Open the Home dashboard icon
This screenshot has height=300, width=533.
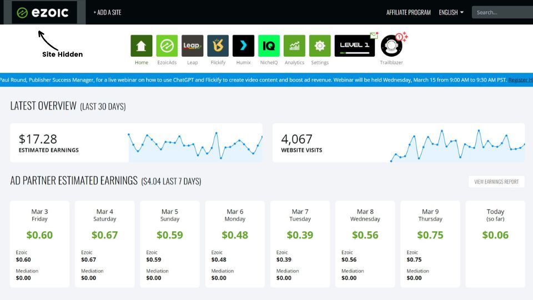click(142, 46)
